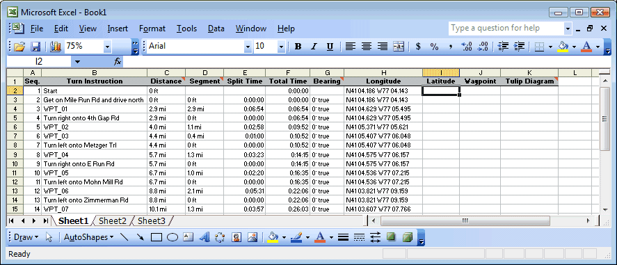Viewport: 617px width, 265px height.
Task: Open Fill Color dropdown in Formatting toolbar
Action: (574, 47)
